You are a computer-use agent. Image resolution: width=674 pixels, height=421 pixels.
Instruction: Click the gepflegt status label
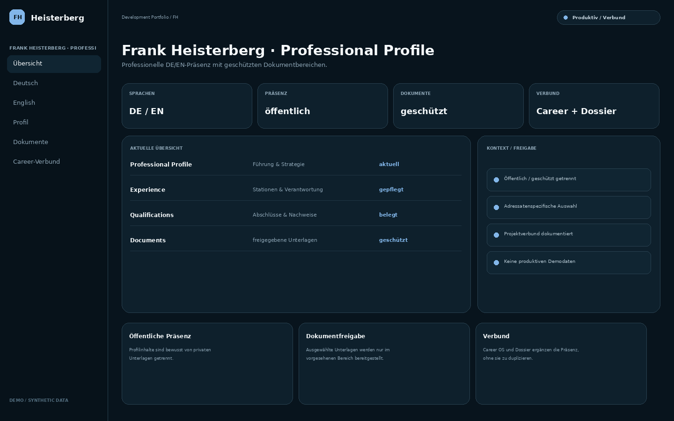[391, 189]
